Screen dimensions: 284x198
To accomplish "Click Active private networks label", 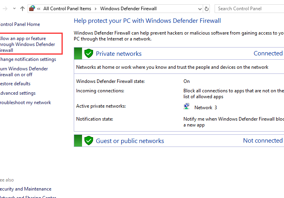I will point(101,106).
